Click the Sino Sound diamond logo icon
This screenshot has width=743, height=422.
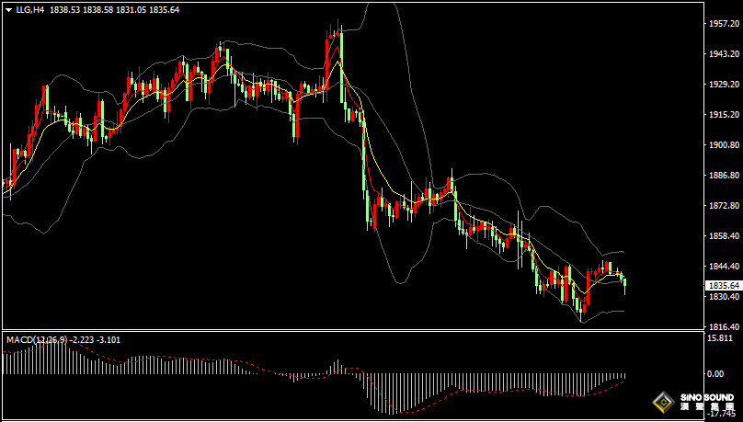663,403
